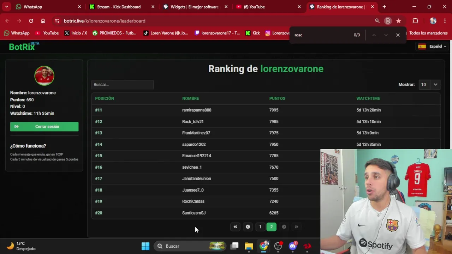Open Todos los marcadores folder
Screen dimensions: 452x254
(428, 33)
